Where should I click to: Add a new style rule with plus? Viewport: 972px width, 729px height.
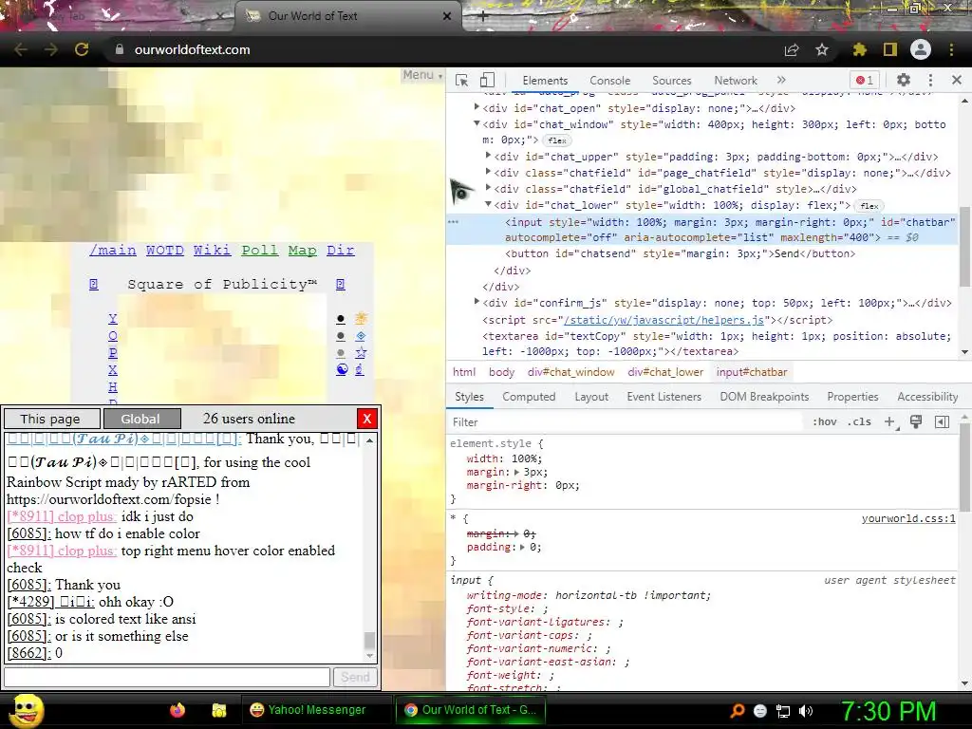pyautogui.click(x=889, y=421)
